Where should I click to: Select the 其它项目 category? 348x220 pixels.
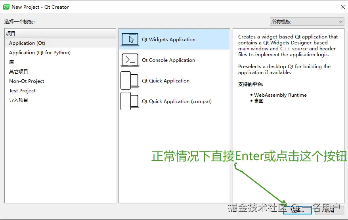tap(60, 72)
